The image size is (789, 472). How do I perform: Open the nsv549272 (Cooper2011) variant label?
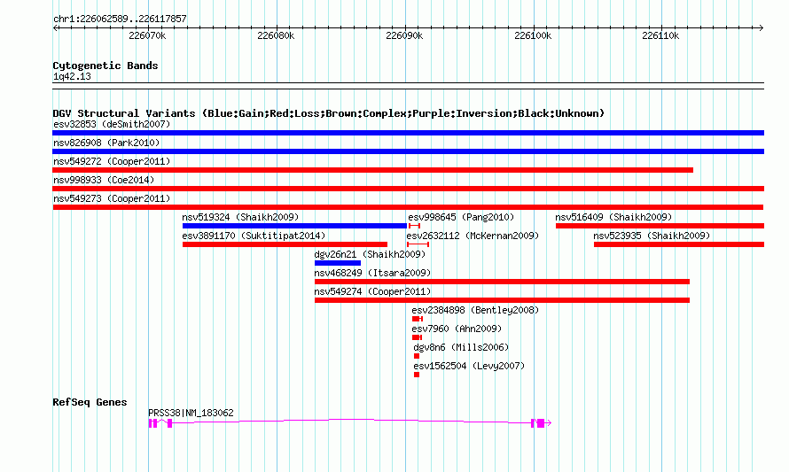coord(112,161)
